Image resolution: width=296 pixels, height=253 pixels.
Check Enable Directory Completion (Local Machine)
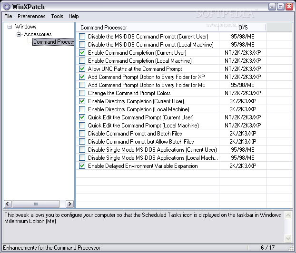coord(82,109)
